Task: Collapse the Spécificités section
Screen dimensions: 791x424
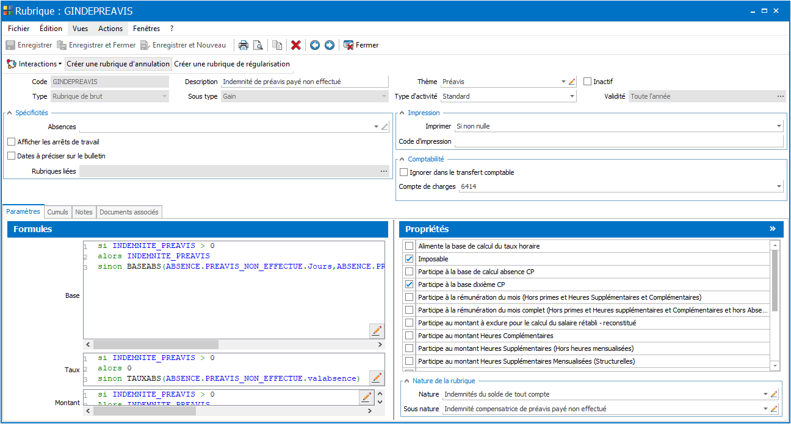Action: tap(10, 113)
